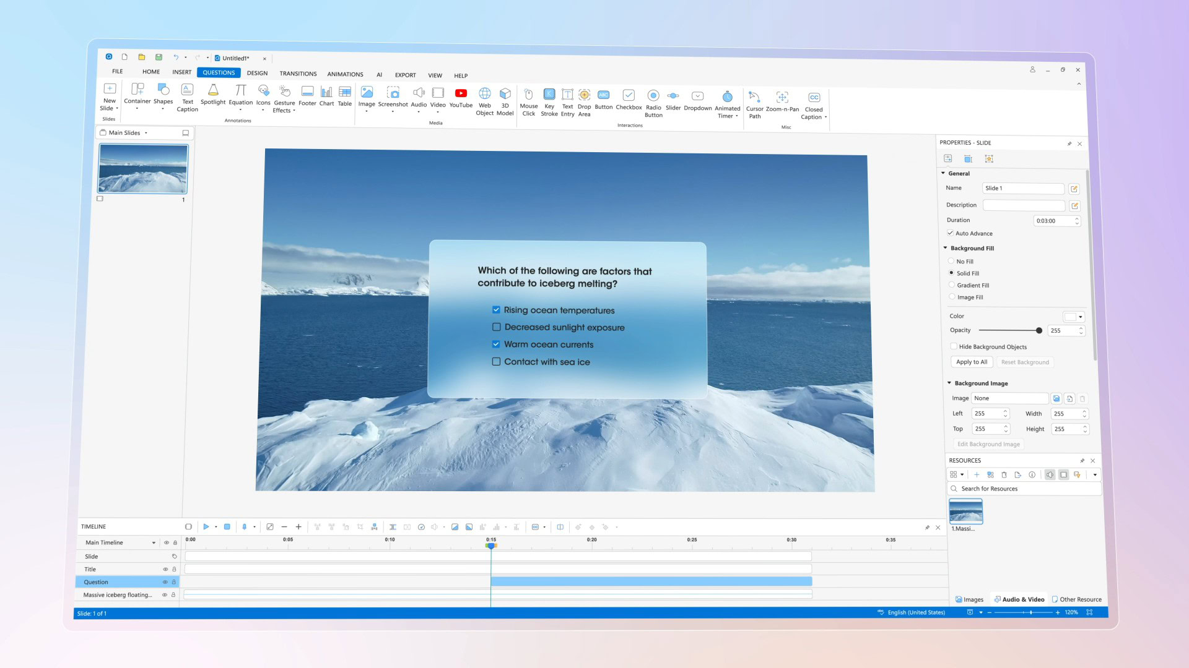The height and width of the screenshot is (668, 1189).
Task: Open the Main Timeline dropdown
Action: [x=154, y=543]
